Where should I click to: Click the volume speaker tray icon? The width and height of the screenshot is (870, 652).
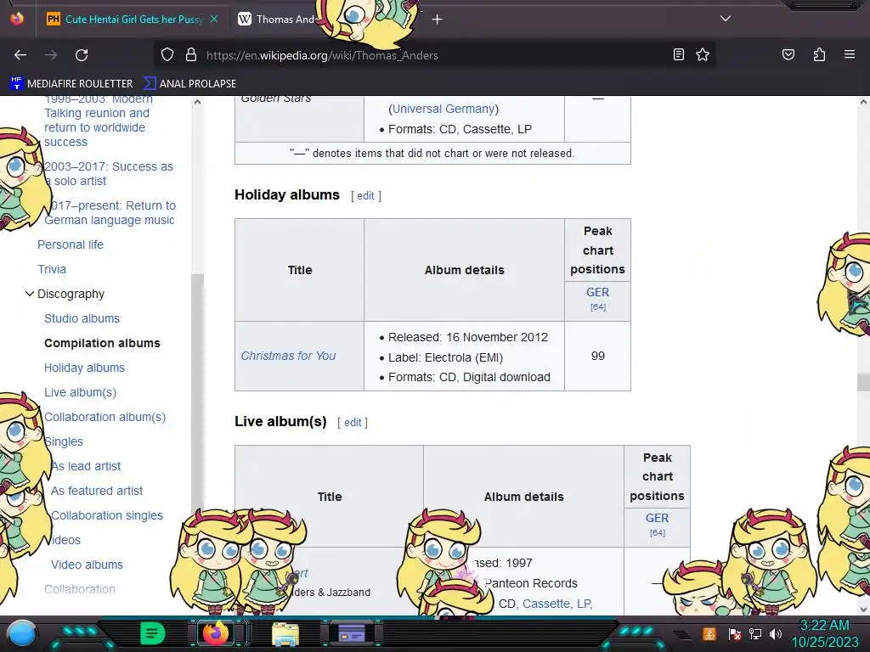point(776,633)
